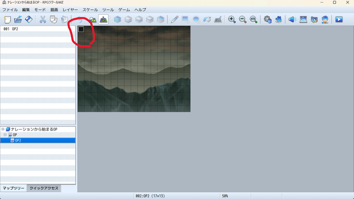
Task: Click the Cut scissors icon
Action: coord(42,19)
